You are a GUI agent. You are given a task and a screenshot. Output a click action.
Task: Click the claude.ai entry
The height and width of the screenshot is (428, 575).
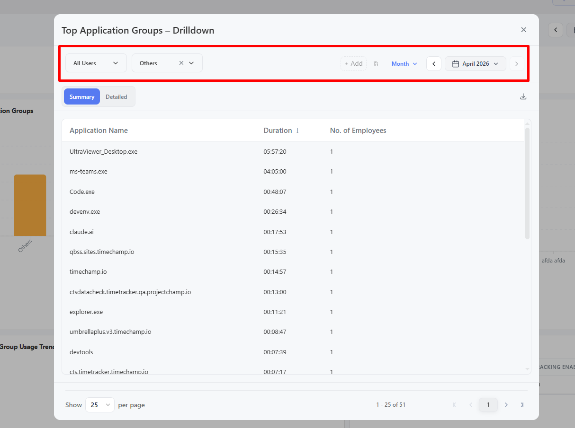click(x=81, y=232)
